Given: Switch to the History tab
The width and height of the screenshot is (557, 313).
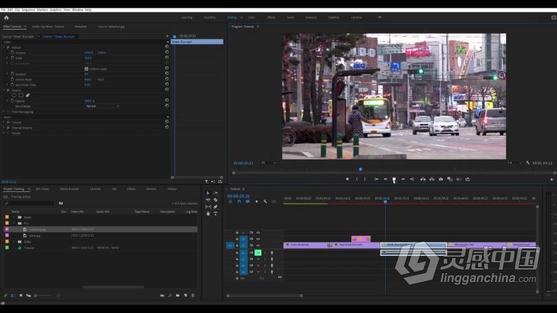Looking at the screenshot, I should point(172,189).
